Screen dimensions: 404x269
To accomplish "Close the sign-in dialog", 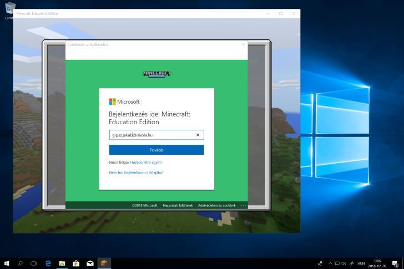I will (x=243, y=44).
